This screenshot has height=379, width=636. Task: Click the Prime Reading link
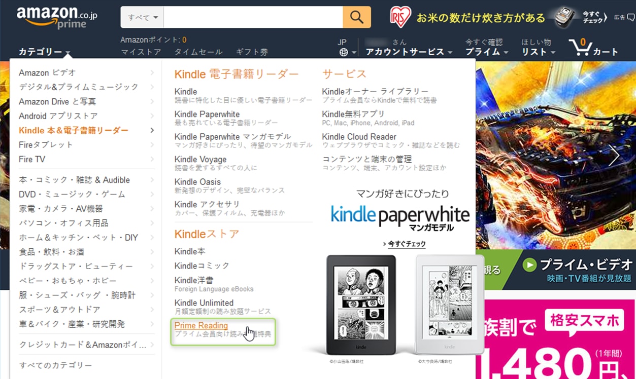pos(200,325)
